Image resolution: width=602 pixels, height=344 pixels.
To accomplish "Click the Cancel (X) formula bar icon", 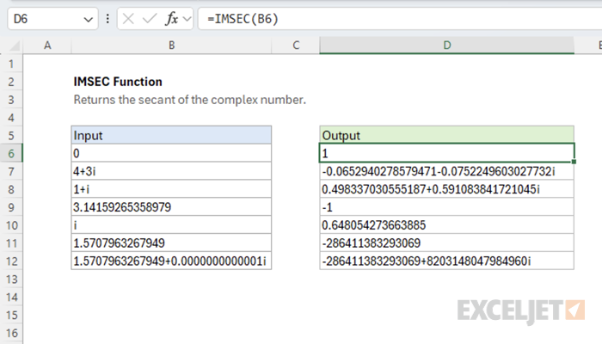I will 128,18.
